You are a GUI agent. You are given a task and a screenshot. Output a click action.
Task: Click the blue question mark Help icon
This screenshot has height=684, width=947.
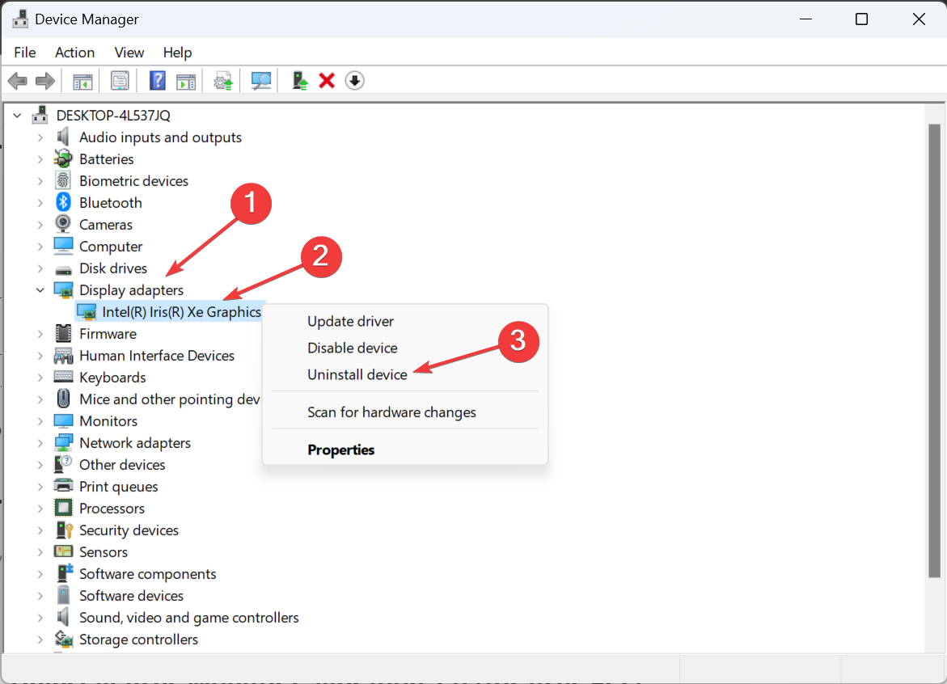157,80
